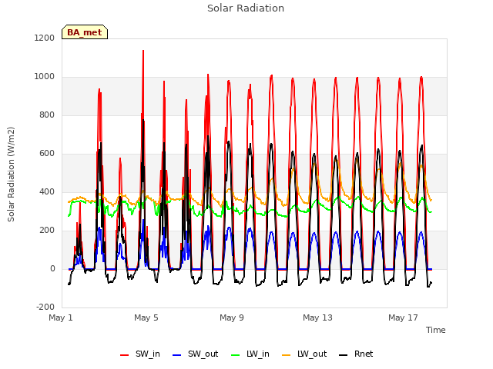Toggle the SW_out legend entry
The height and width of the screenshot is (369, 493).
[x=195, y=354]
